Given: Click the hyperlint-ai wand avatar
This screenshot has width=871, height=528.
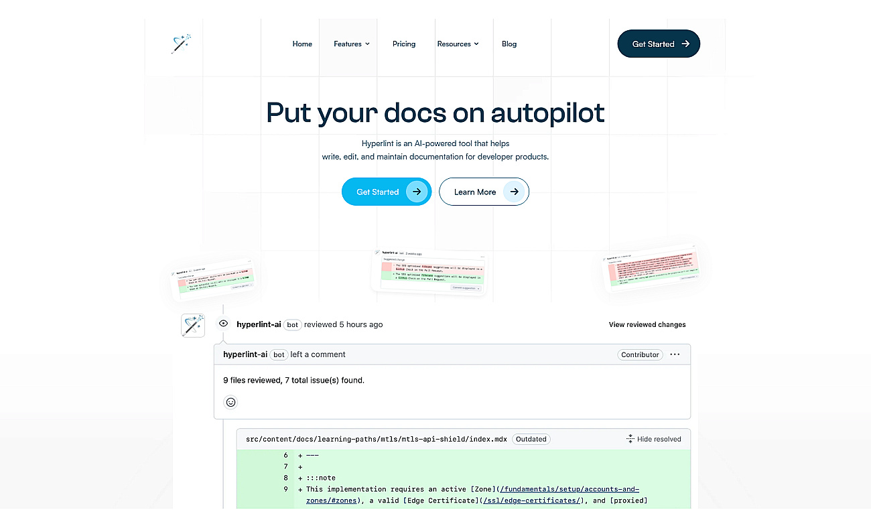Looking at the screenshot, I should (193, 326).
